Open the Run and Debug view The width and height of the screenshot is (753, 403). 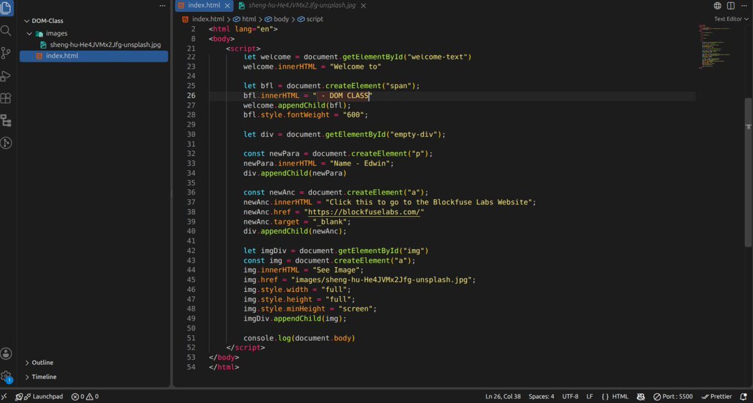point(6,76)
